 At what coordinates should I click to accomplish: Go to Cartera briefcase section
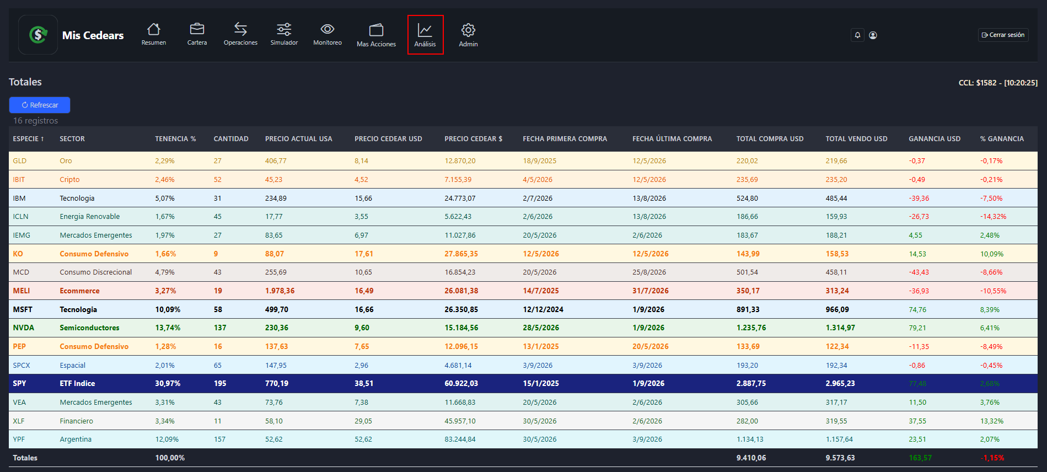pyautogui.click(x=197, y=34)
